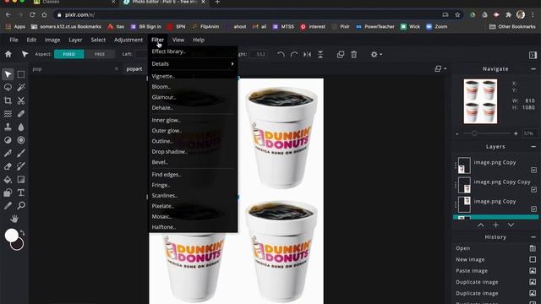The height and width of the screenshot is (304, 541).
Task: Collapse the right side panel
Action: click(x=533, y=55)
